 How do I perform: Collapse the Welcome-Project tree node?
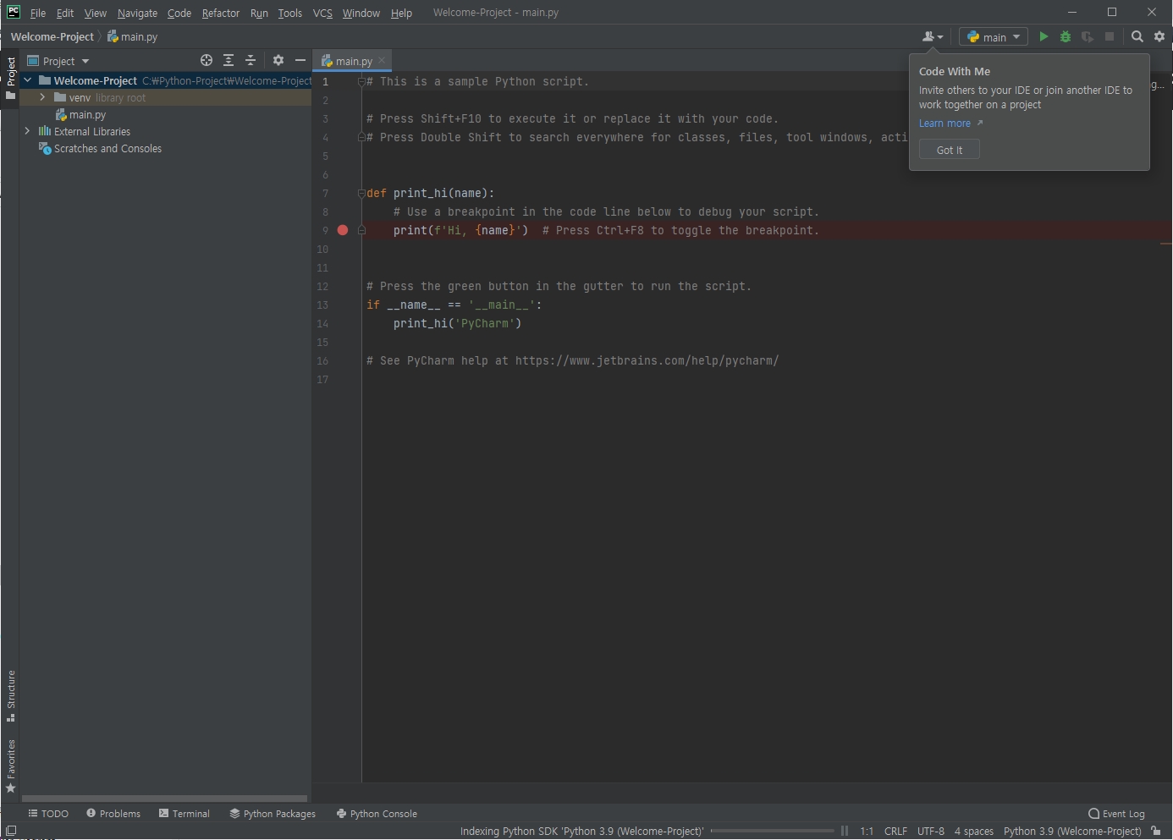coord(28,80)
